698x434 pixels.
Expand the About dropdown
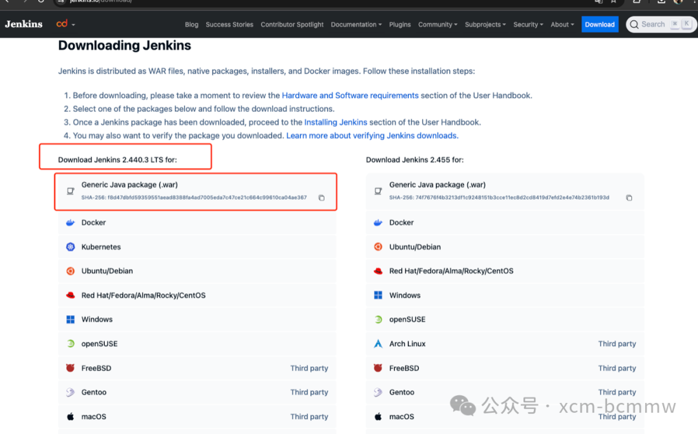point(562,25)
